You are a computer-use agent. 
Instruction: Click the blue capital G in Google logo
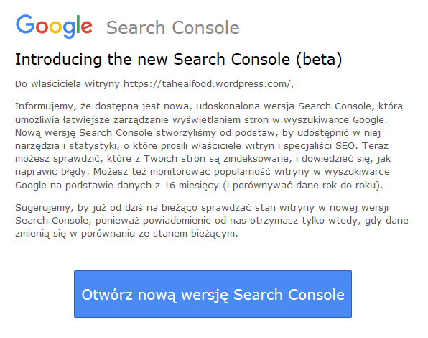[25, 24]
